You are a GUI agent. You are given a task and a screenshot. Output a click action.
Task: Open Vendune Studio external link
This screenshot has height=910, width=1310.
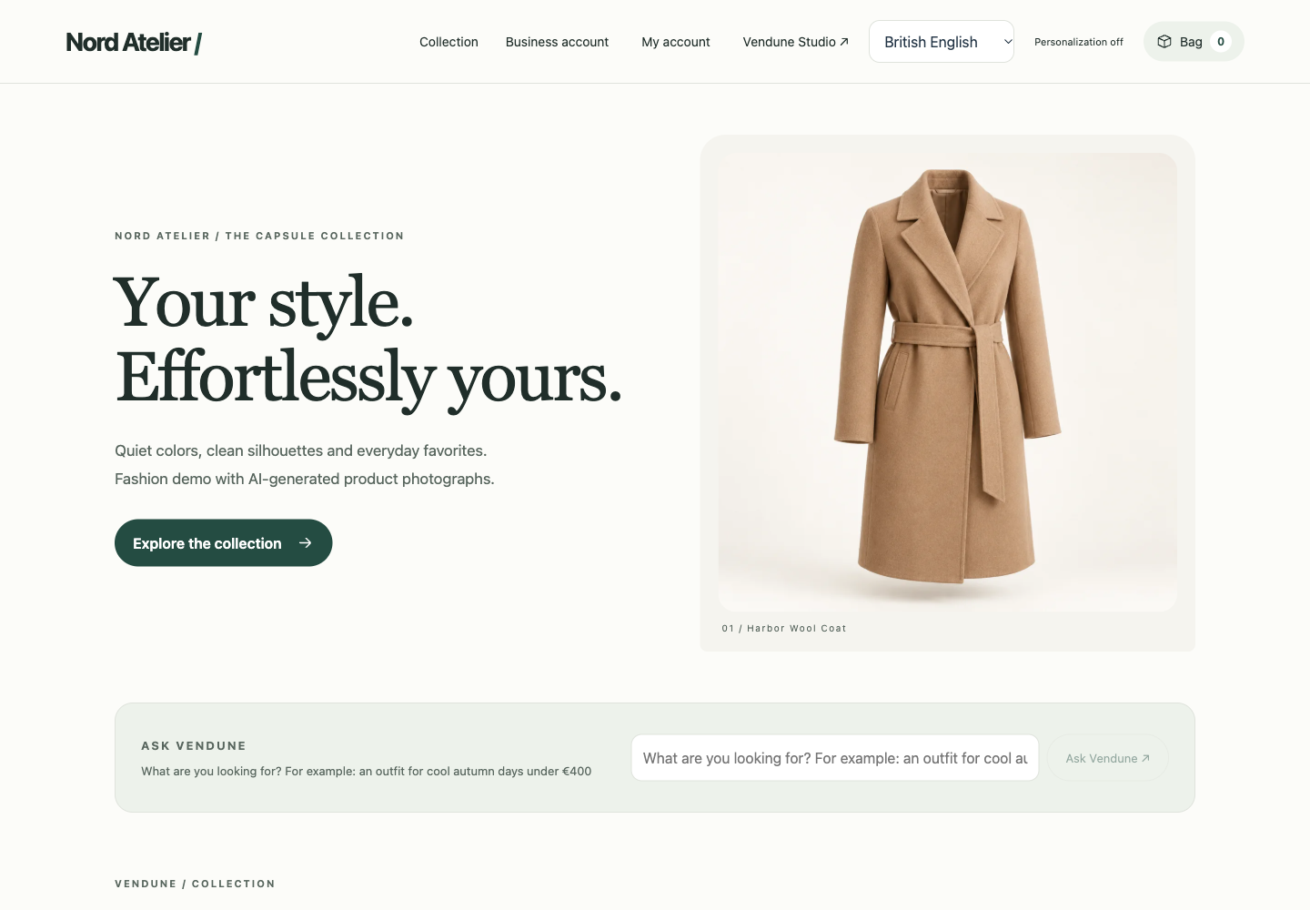pyautogui.click(x=796, y=42)
